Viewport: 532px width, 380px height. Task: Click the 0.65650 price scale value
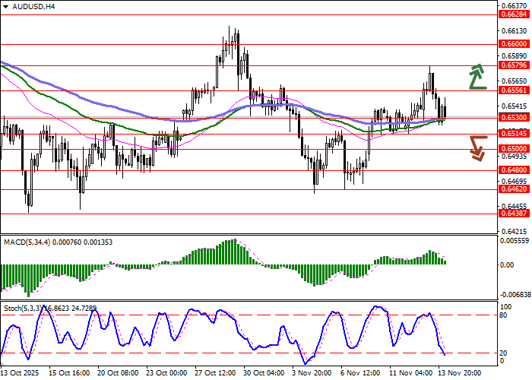click(515, 81)
